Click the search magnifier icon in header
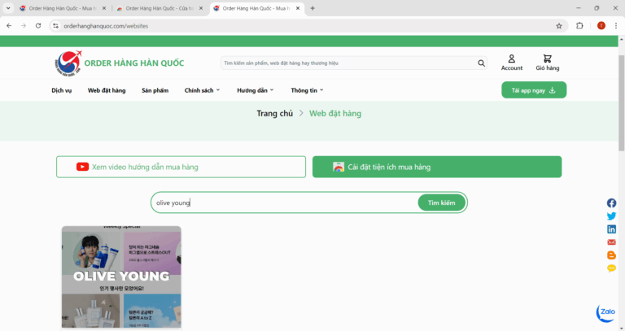Image resolution: width=625 pixels, height=331 pixels. point(482,63)
